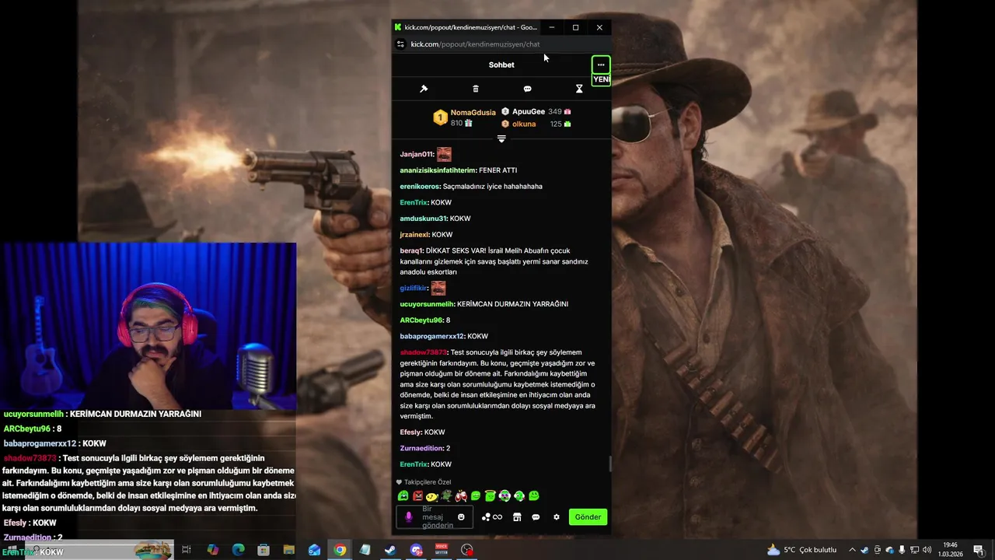The width and height of the screenshot is (995, 560).
Task: Open Microsoft Edge from taskbar
Action: coord(239,550)
